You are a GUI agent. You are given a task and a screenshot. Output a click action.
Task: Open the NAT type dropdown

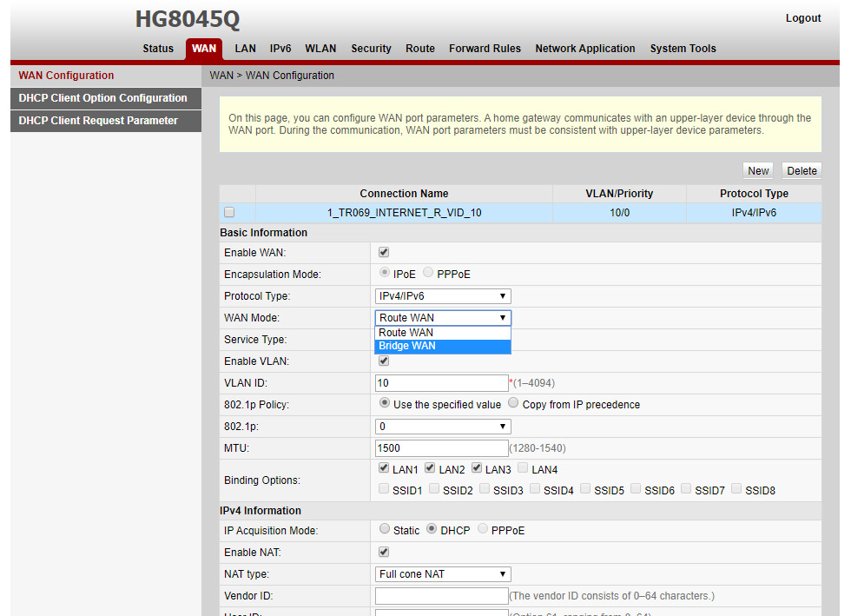(443, 574)
